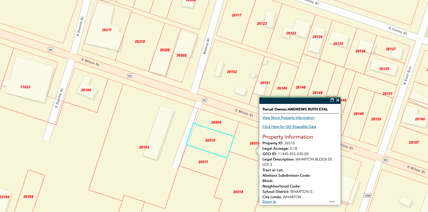Open View More Property Information link
428x212 pixels.
pyautogui.click(x=288, y=118)
